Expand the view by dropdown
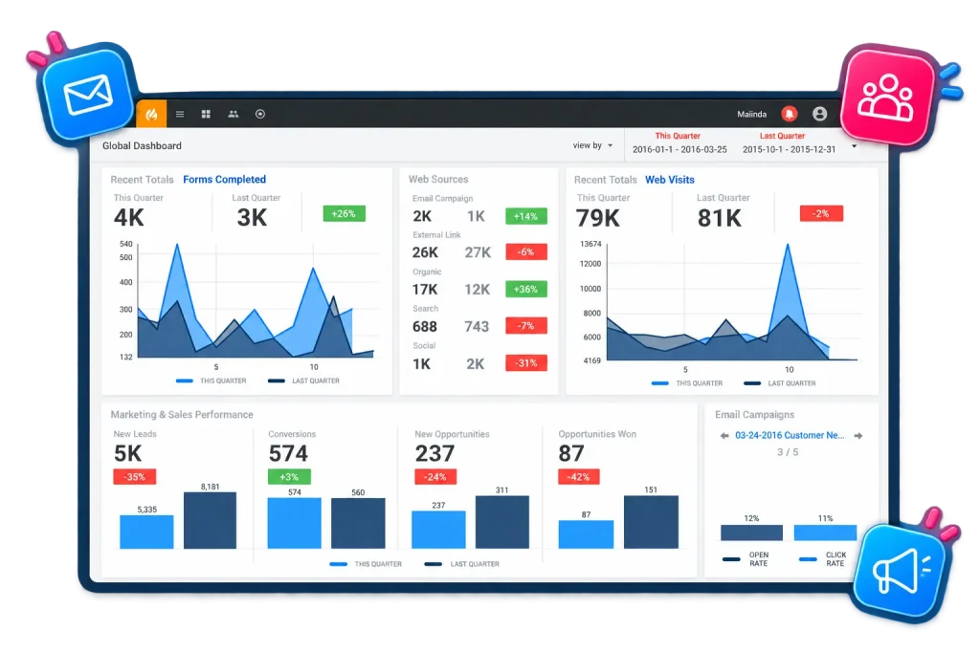Image resolution: width=980 pixels, height=653 pixels. (592, 145)
